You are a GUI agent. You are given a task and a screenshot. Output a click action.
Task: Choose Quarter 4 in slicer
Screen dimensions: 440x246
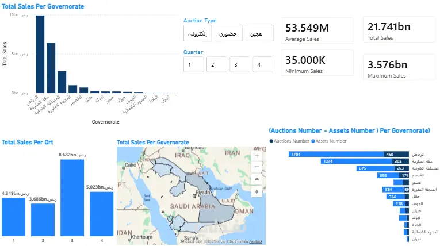coord(262,65)
